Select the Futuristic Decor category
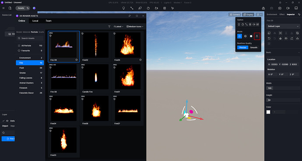Image resolution: width=302 pixels, height=161 pixels. click(30, 93)
